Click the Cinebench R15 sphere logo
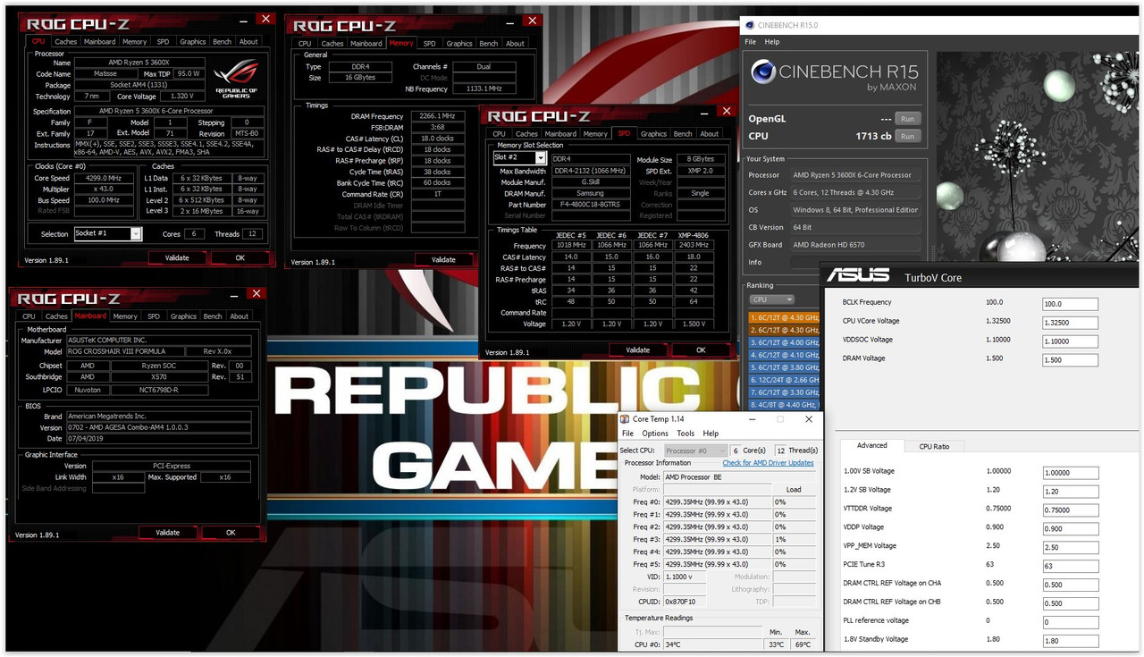 coord(763,72)
